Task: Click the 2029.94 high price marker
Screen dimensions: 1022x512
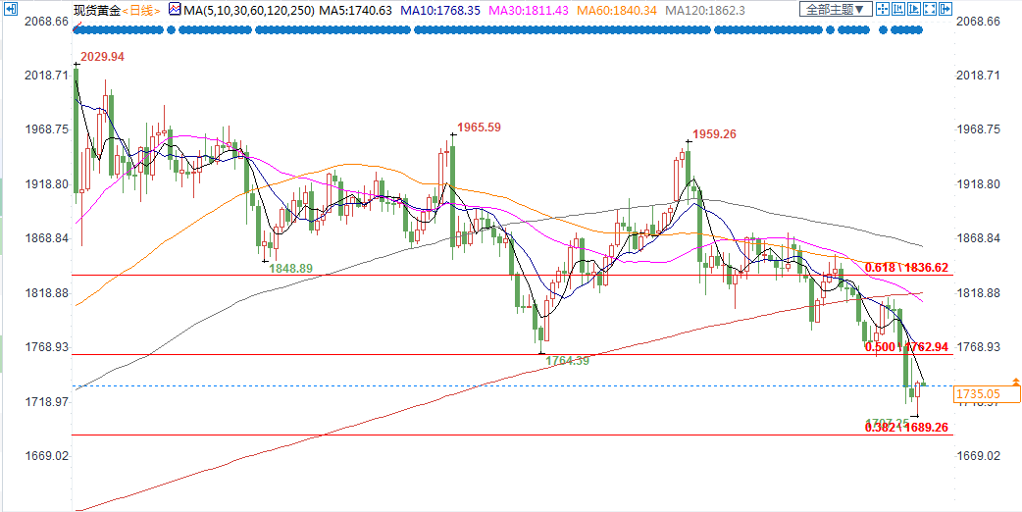Action: coord(103,56)
